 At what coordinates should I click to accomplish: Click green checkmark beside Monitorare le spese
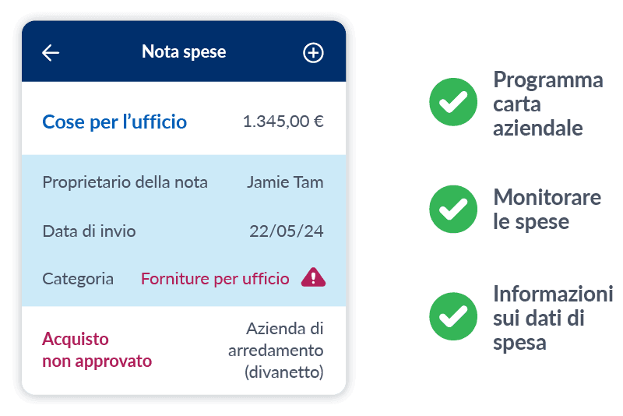coord(453,209)
